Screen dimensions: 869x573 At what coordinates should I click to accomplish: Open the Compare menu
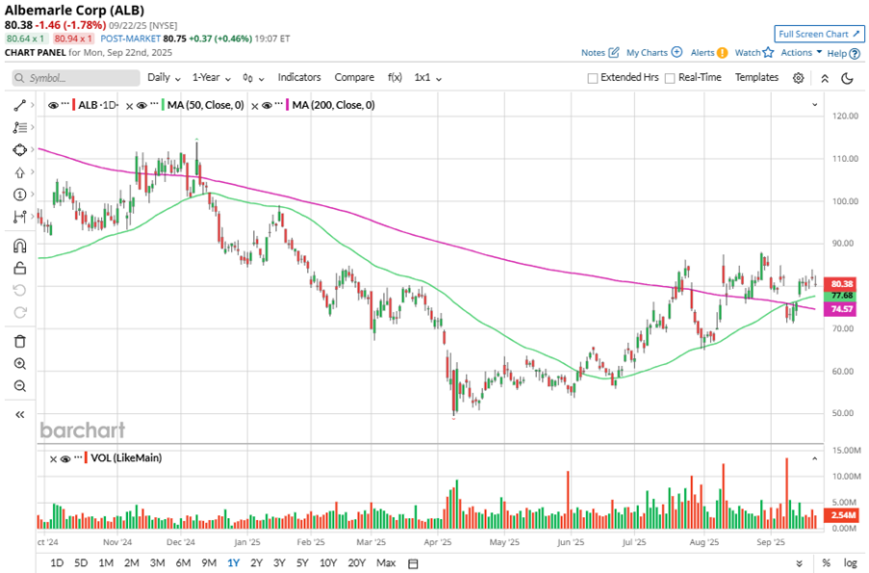(354, 78)
